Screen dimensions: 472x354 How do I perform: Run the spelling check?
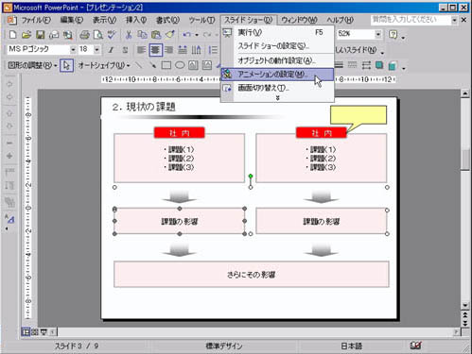click(x=112, y=34)
